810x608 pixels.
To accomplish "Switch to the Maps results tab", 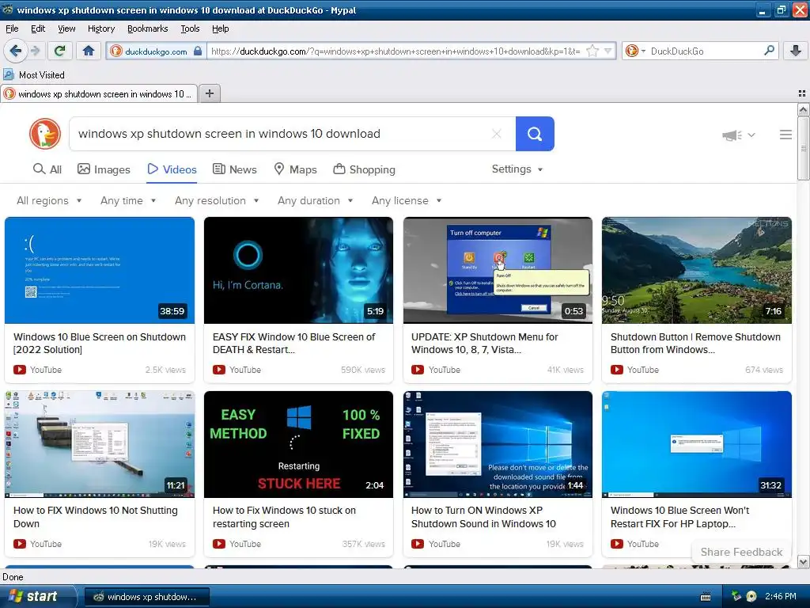I will click(296, 169).
